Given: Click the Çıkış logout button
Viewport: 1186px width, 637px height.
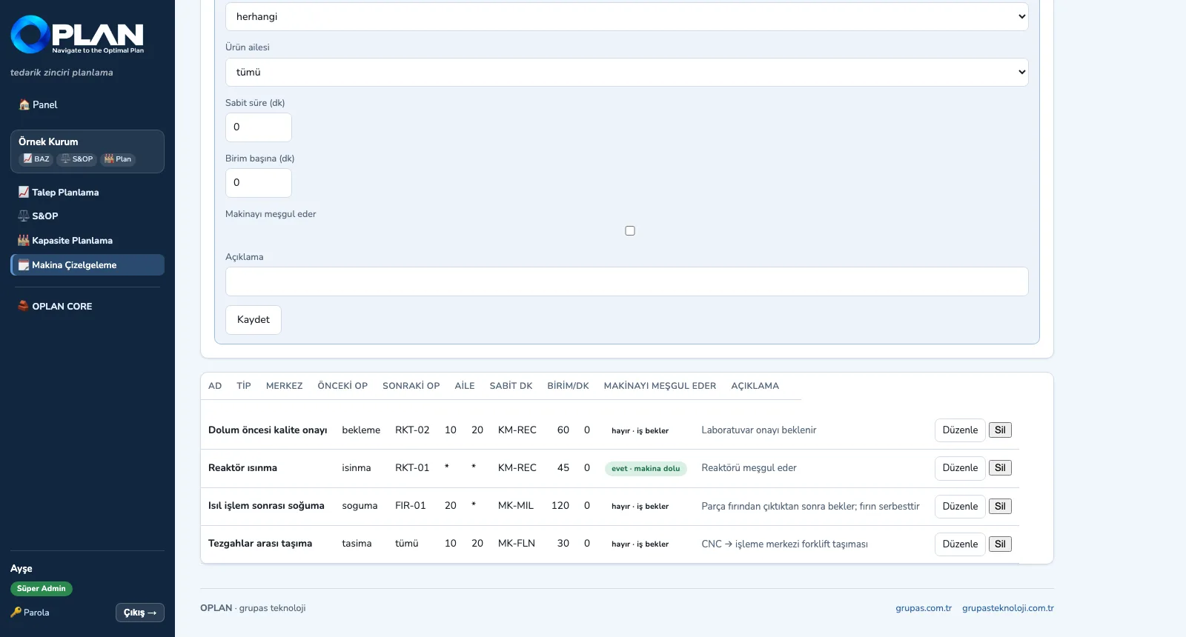Looking at the screenshot, I should click(140, 613).
